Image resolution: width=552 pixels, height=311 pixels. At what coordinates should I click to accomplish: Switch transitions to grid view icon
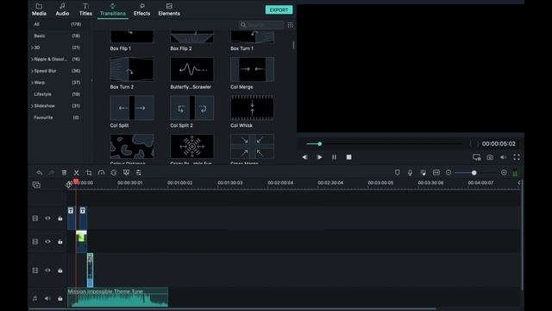[290, 25]
